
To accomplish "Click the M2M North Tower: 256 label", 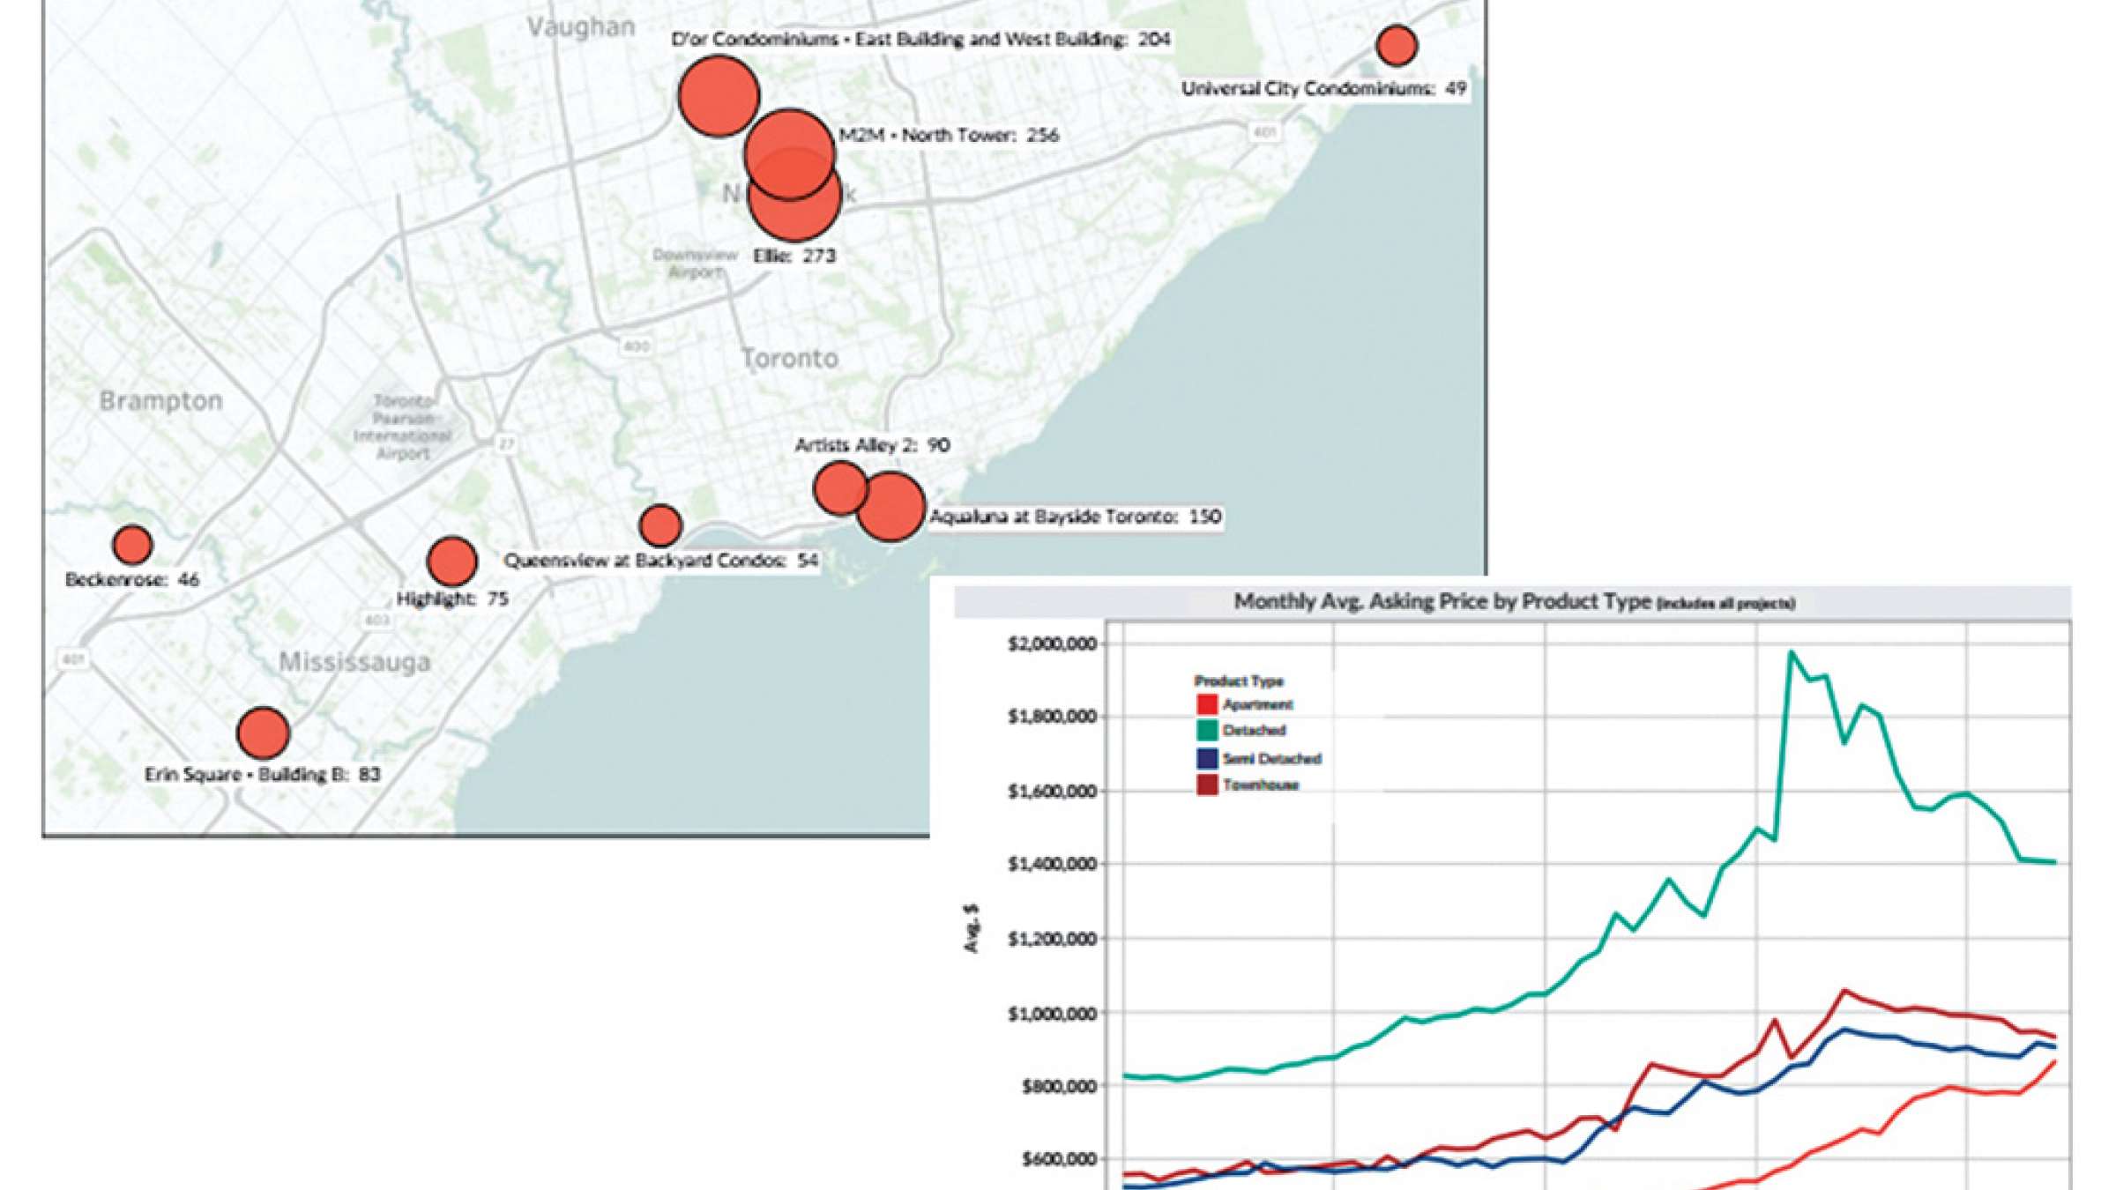I will [948, 135].
